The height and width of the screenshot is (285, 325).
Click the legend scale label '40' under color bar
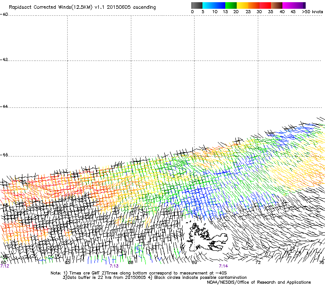(282, 12)
